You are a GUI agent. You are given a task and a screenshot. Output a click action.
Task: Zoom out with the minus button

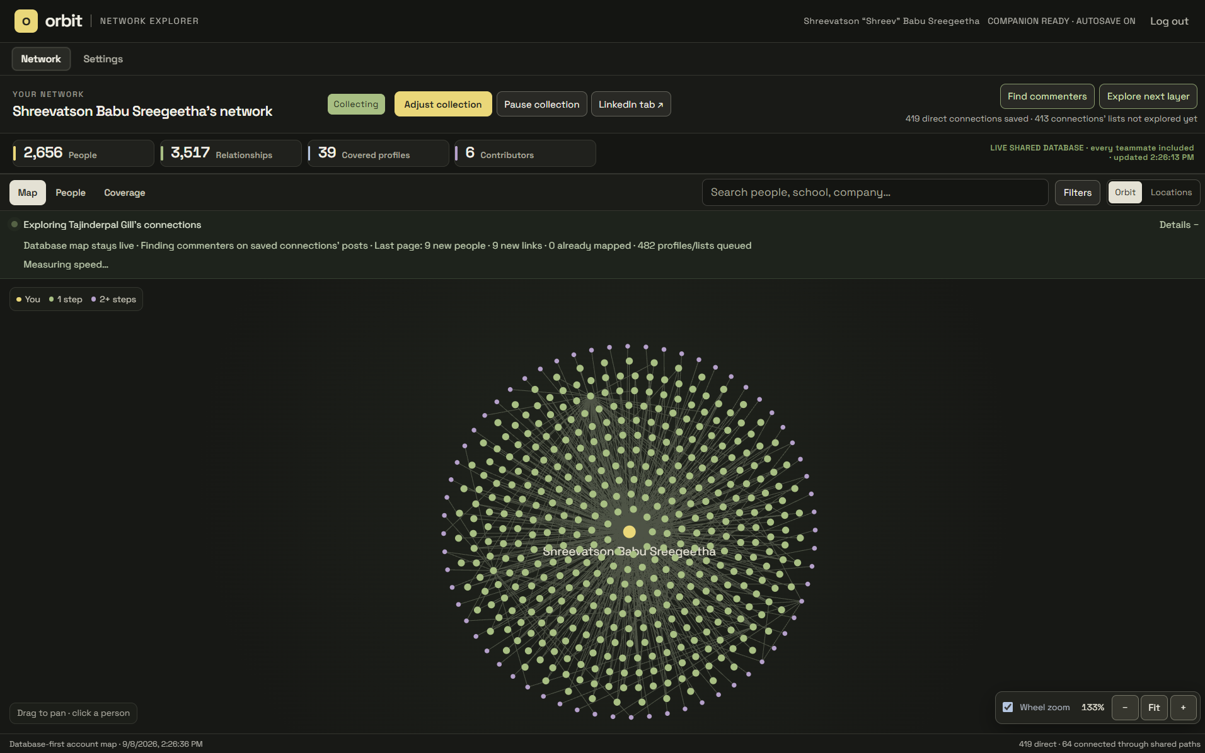click(1125, 707)
